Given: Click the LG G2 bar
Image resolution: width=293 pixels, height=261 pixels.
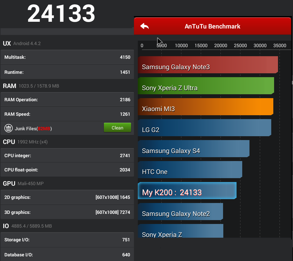Looking at the screenshot, I should tap(204, 128).
